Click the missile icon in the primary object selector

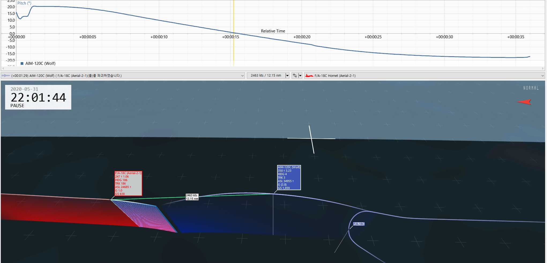point(6,76)
